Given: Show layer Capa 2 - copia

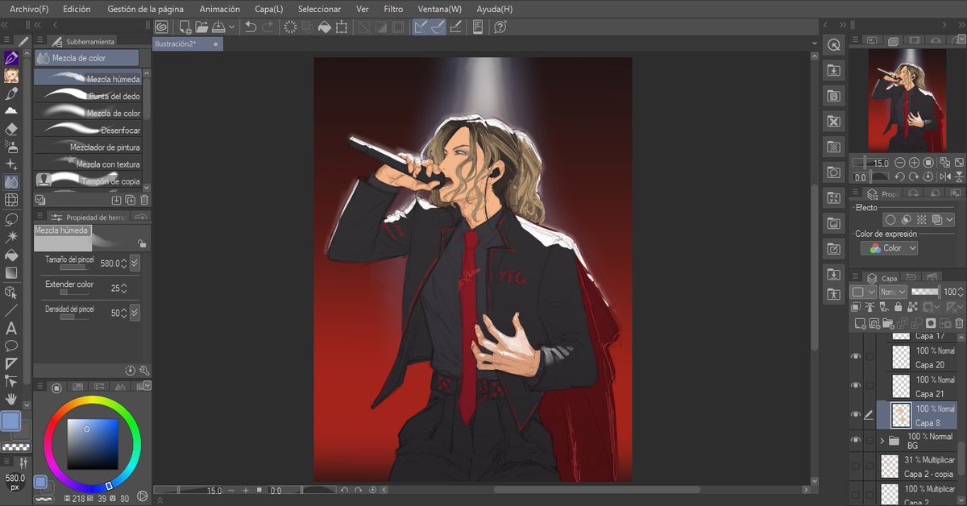Looking at the screenshot, I should [x=856, y=467].
